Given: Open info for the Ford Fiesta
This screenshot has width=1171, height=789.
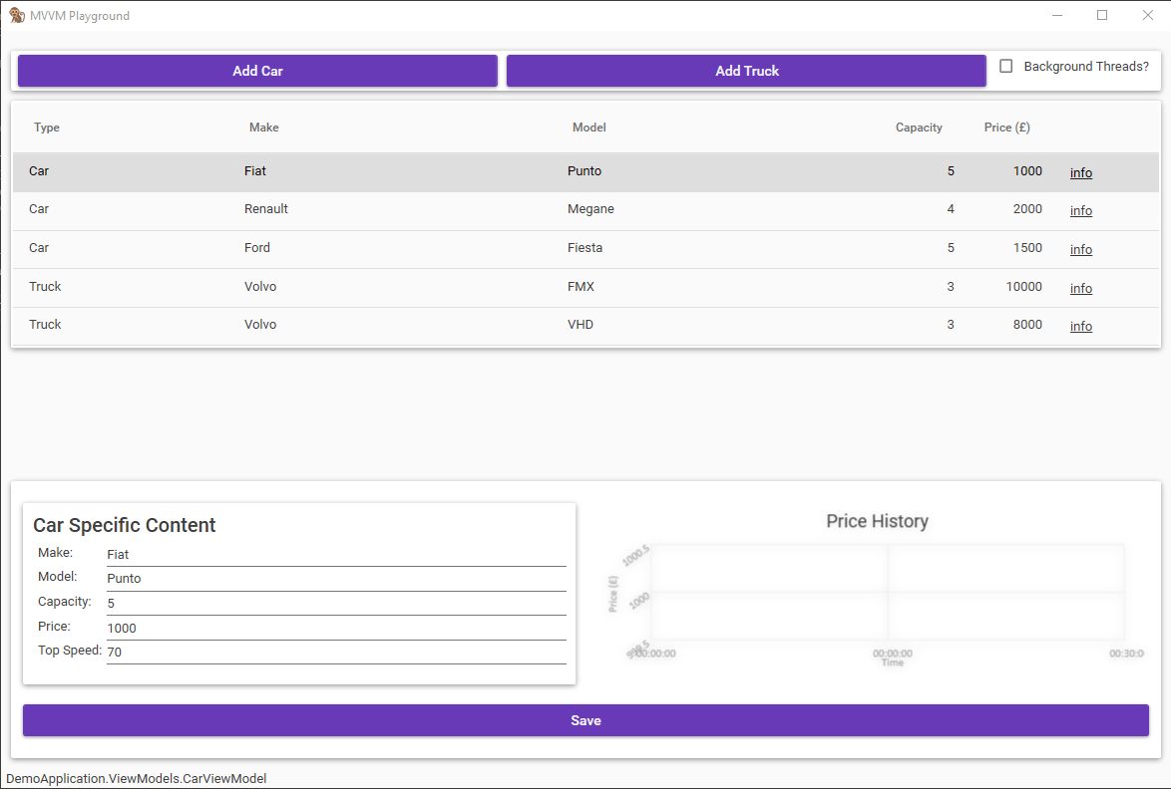Looking at the screenshot, I should point(1080,249).
